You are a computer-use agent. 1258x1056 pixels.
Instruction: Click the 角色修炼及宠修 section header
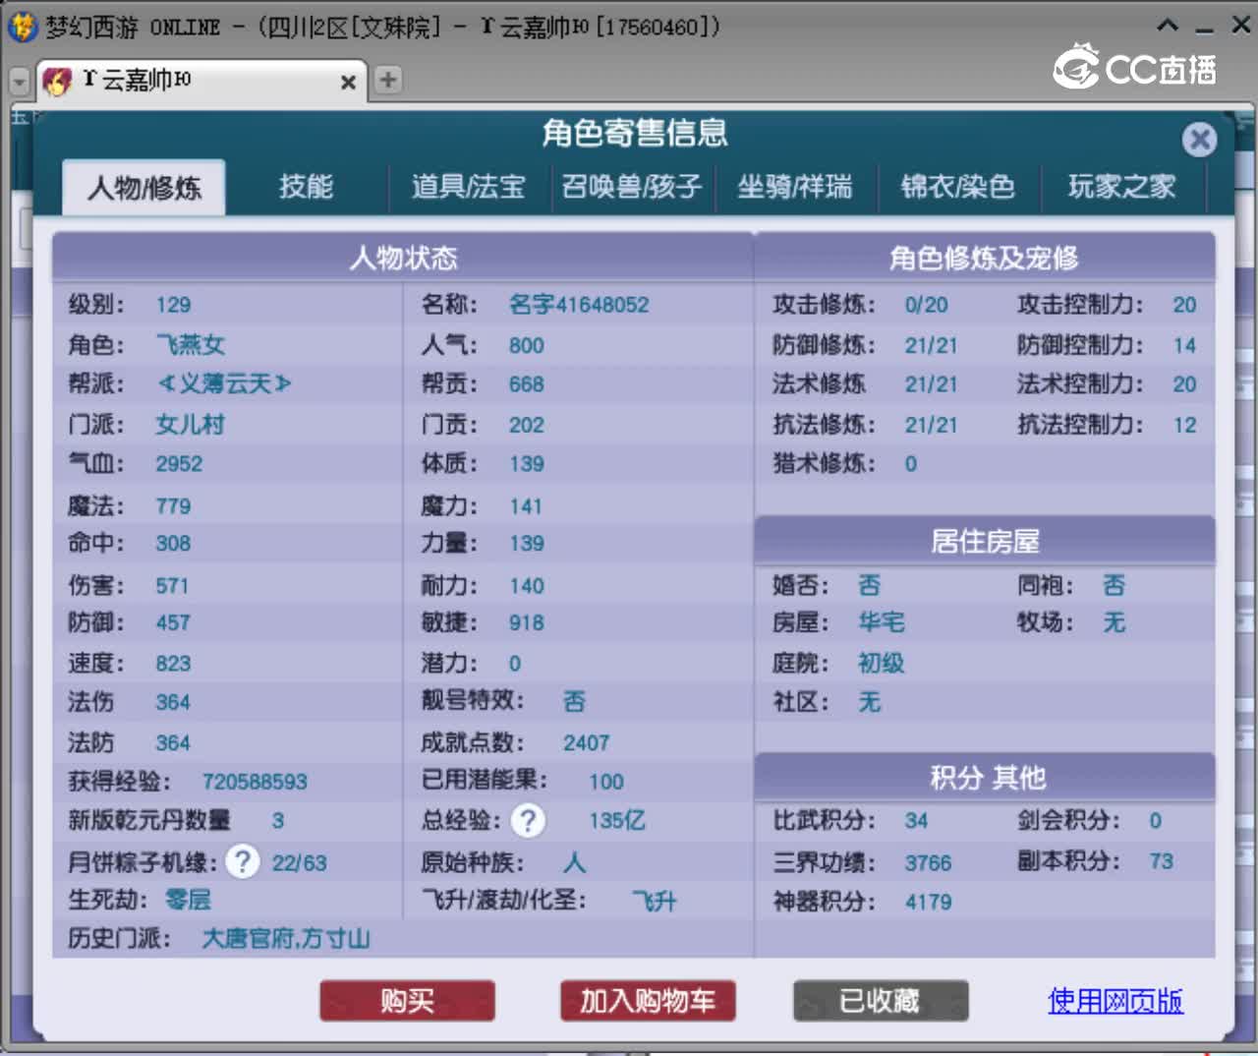click(x=985, y=258)
